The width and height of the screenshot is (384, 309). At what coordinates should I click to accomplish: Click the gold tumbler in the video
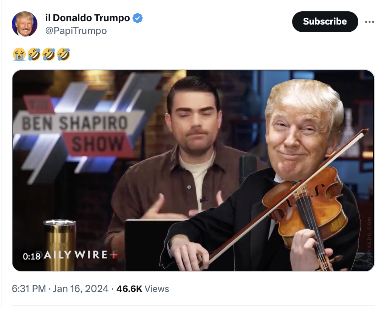pos(59,245)
